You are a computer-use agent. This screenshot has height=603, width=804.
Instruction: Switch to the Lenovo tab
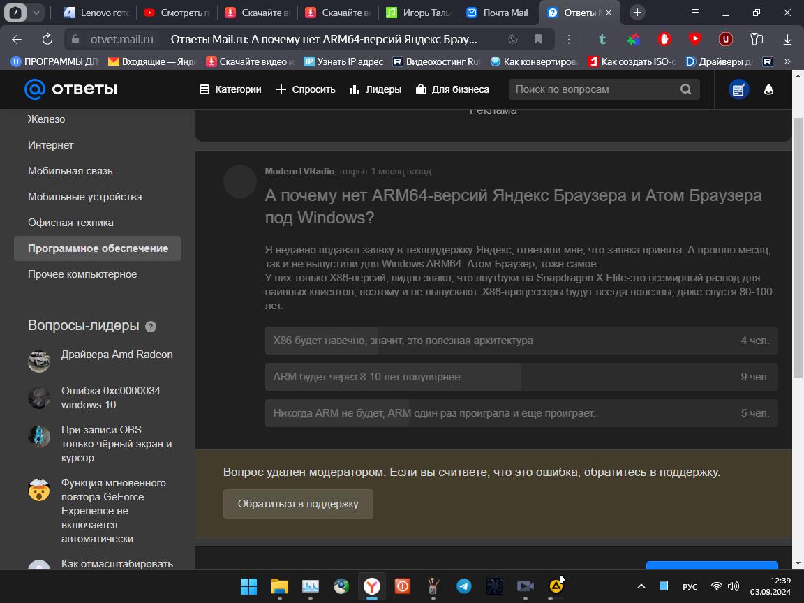(98, 13)
